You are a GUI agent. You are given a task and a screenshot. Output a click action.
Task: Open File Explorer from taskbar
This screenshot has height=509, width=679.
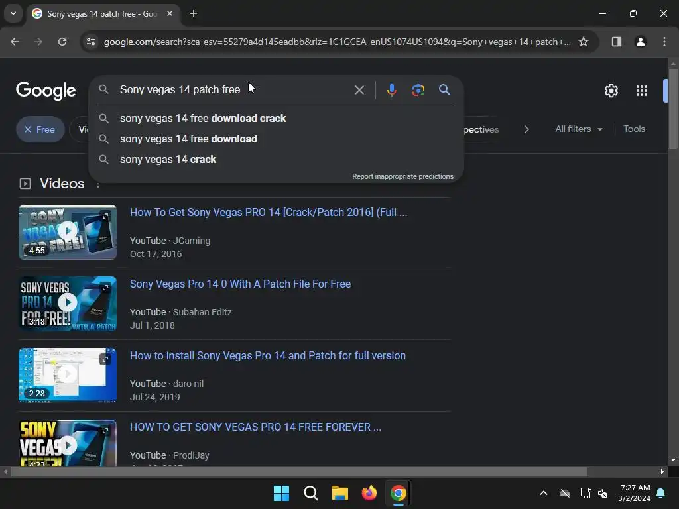[340, 493]
